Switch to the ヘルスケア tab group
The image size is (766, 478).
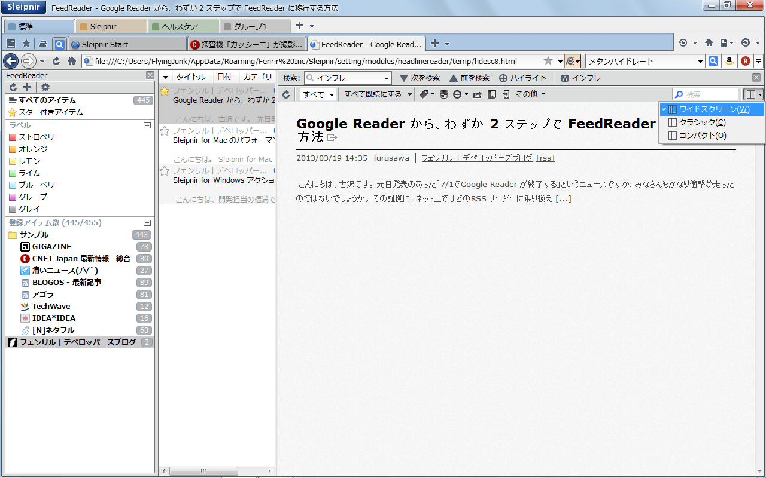pos(183,26)
